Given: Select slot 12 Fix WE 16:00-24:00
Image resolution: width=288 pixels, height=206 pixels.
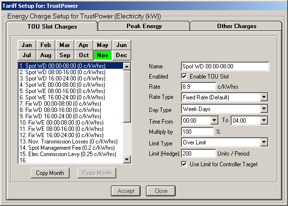Looking at the screenshot, I should pos(71,135).
